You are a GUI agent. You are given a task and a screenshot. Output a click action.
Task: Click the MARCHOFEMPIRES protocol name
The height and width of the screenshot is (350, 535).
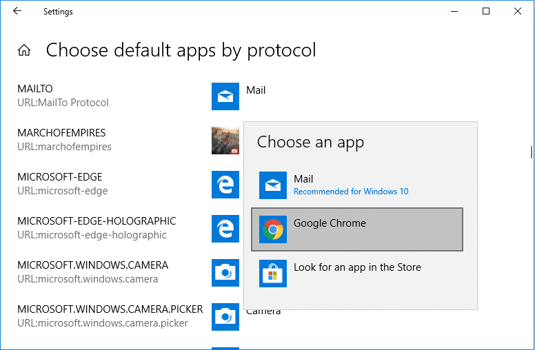point(61,133)
